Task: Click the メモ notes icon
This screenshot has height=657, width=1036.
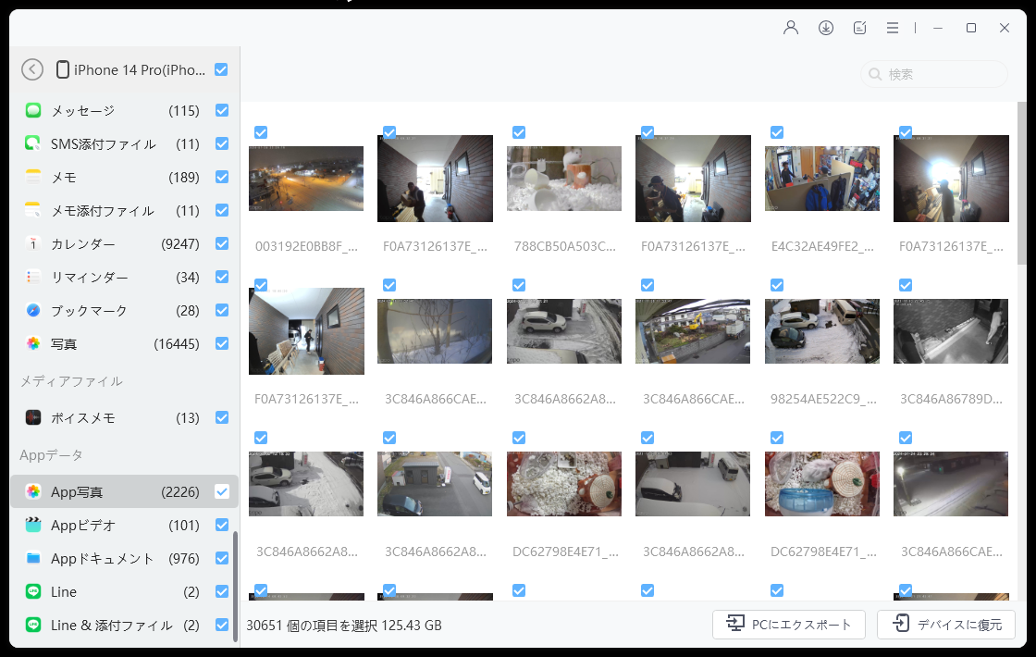Action: click(x=33, y=177)
